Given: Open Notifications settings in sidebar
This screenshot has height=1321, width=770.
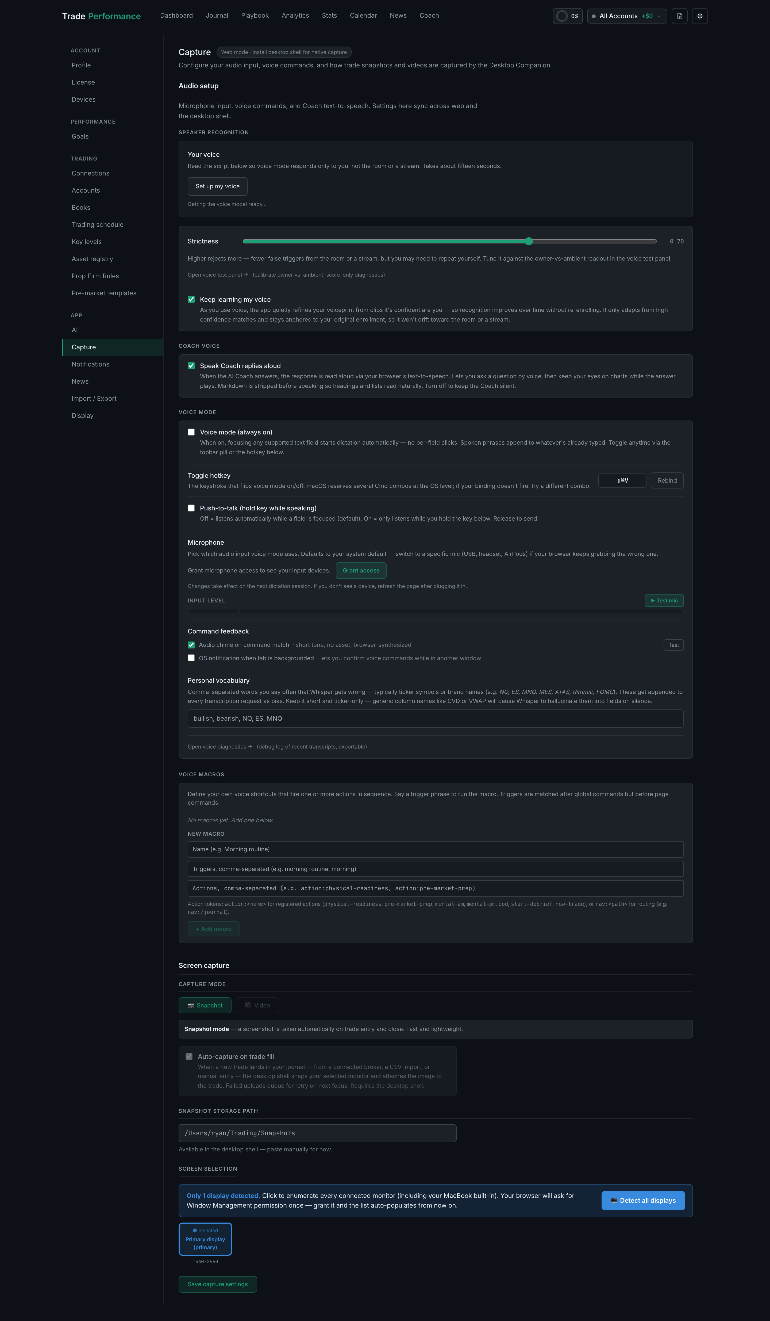Looking at the screenshot, I should coord(91,364).
